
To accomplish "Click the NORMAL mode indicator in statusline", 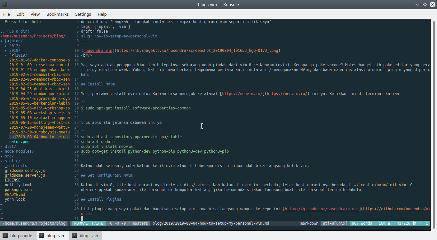I will click(x=81, y=223).
